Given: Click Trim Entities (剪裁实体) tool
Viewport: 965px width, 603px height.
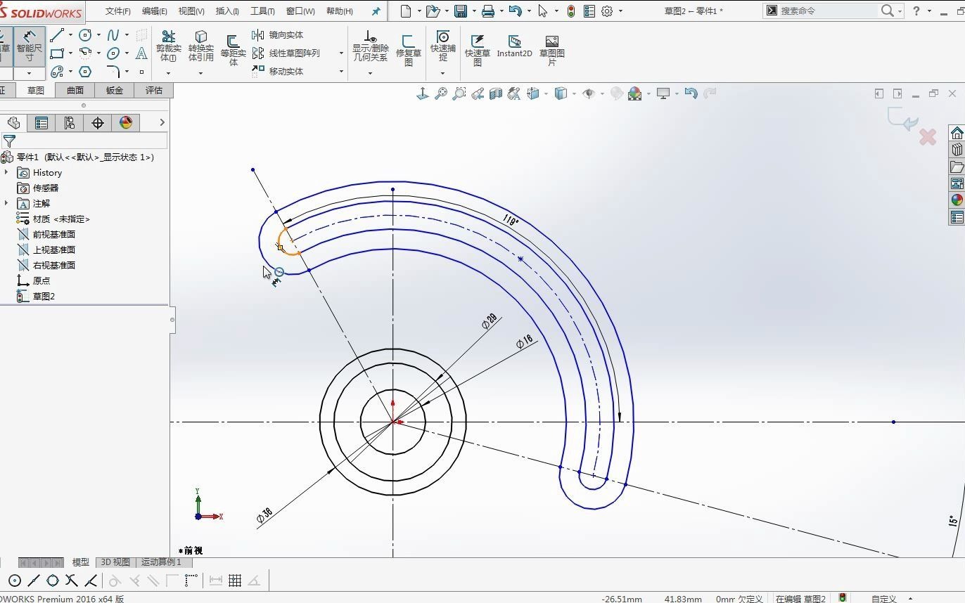Looking at the screenshot, I should [168, 46].
